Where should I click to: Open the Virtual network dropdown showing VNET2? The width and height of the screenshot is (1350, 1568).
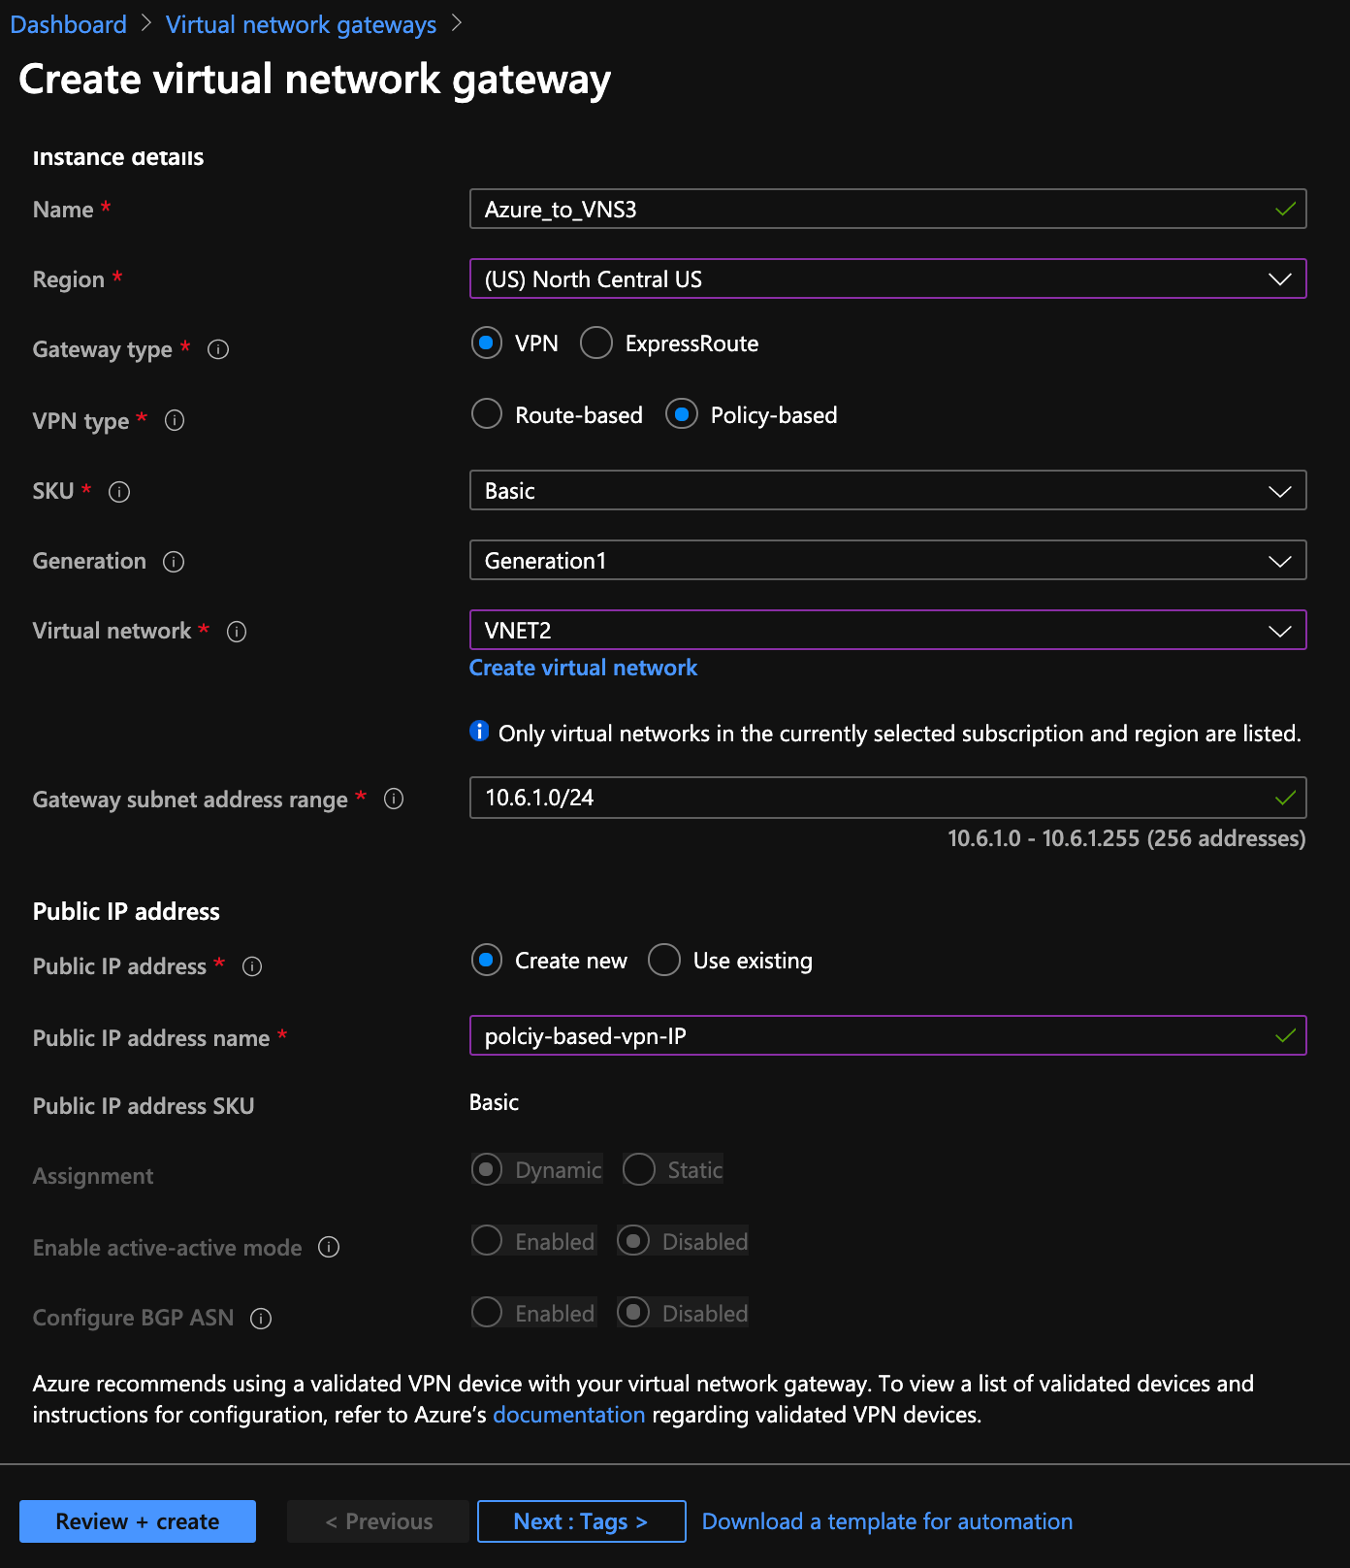(888, 630)
